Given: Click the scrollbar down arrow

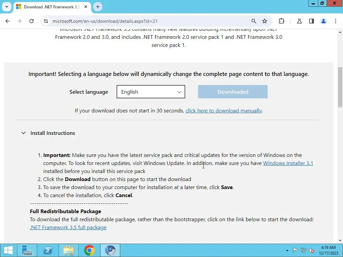Looking at the screenshot, I should [x=340, y=241].
